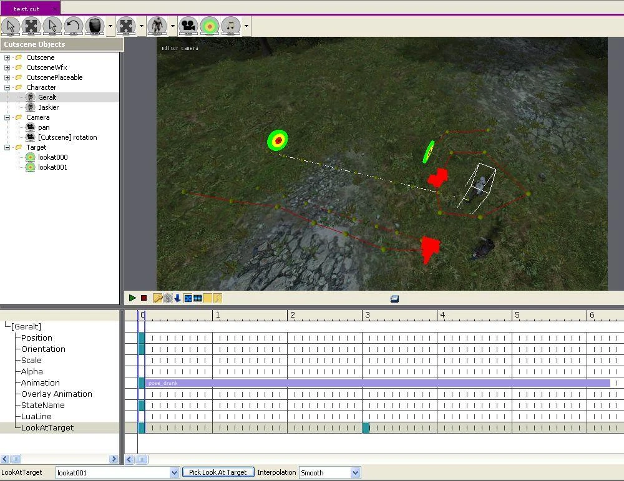Viewport: 624px width, 481px height.
Task: Stop playback with the red square button
Action: tap(144, 298)
